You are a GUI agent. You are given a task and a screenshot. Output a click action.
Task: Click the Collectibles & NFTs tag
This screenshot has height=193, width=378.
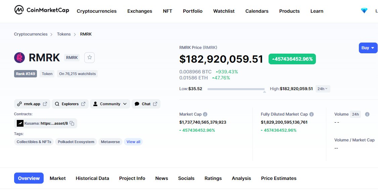tap(34, 142)
